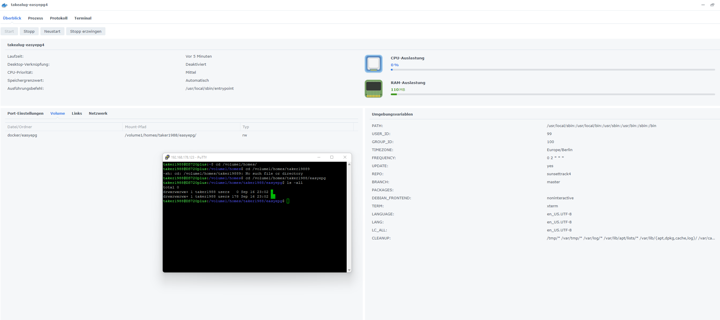Click the PuTTY terminal command prompt cursor

[x=288, y=201]
